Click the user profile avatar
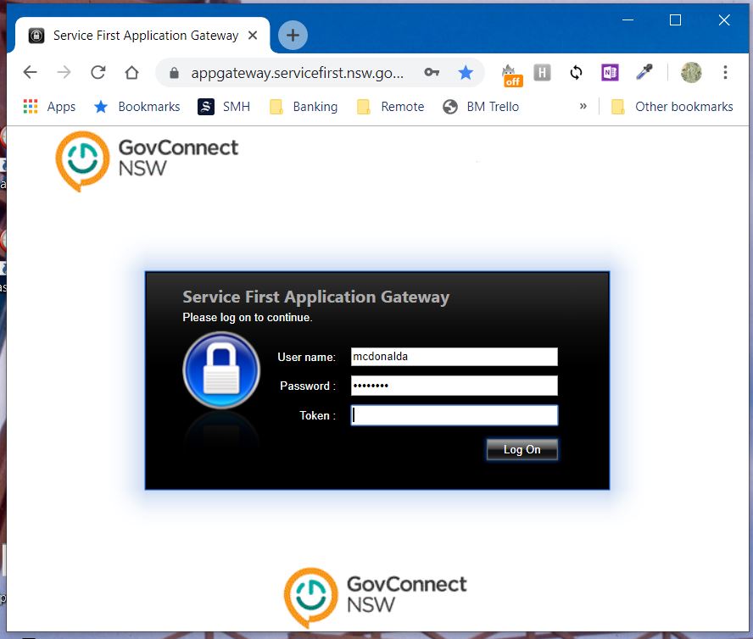 tap(691, 73)
